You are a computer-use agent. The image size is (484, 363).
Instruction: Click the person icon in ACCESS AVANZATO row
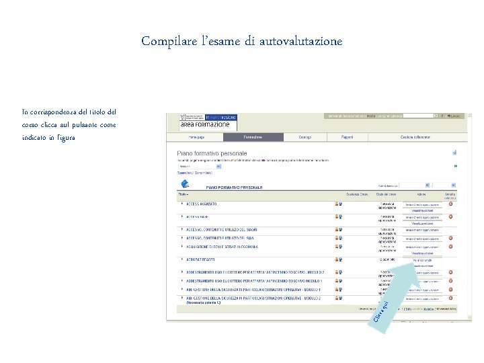point(337,204)
